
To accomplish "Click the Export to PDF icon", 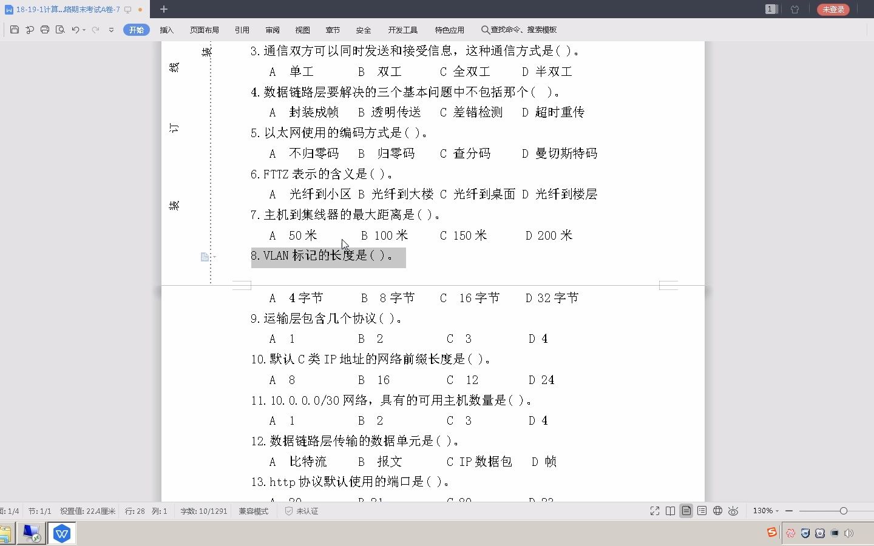I will coord(30,30).
